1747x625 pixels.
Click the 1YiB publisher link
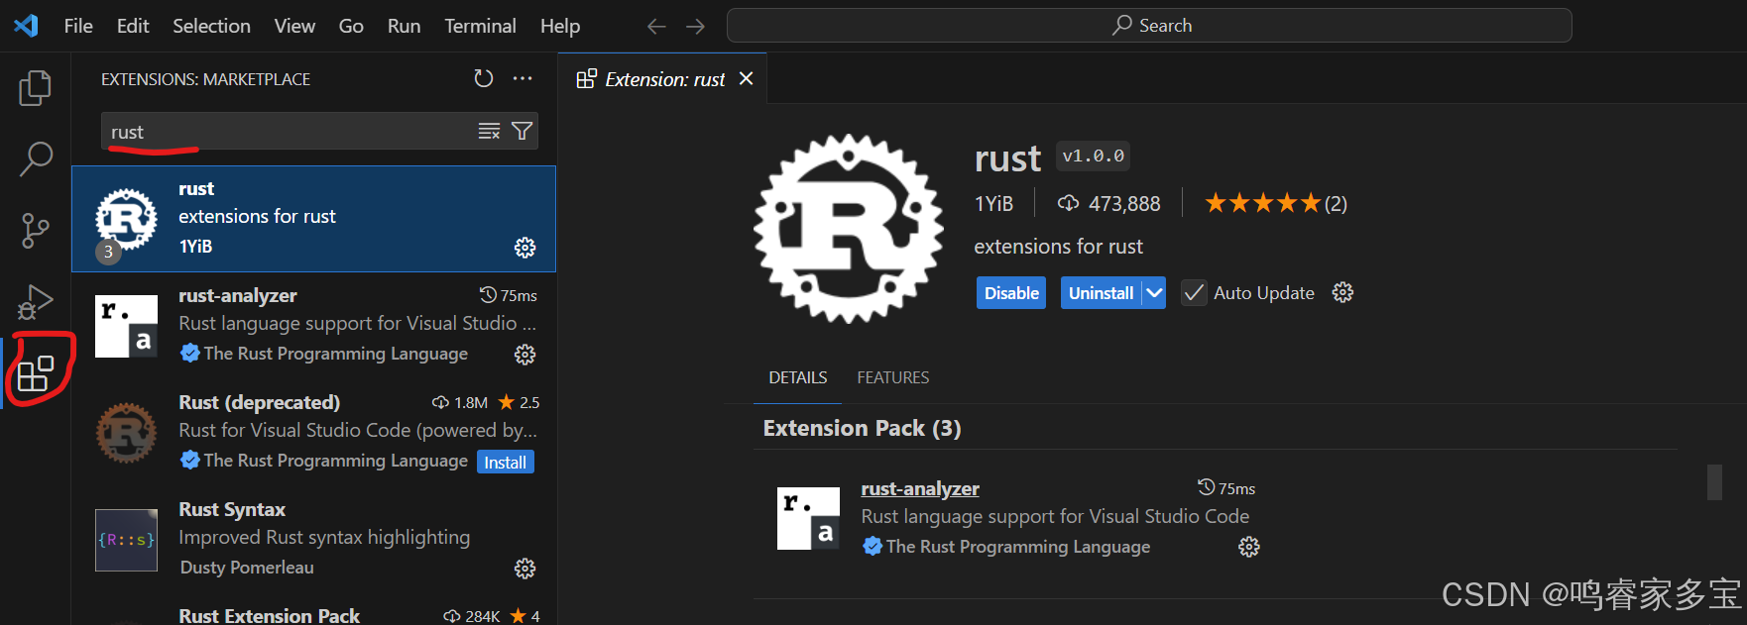[x=993, y=204]
